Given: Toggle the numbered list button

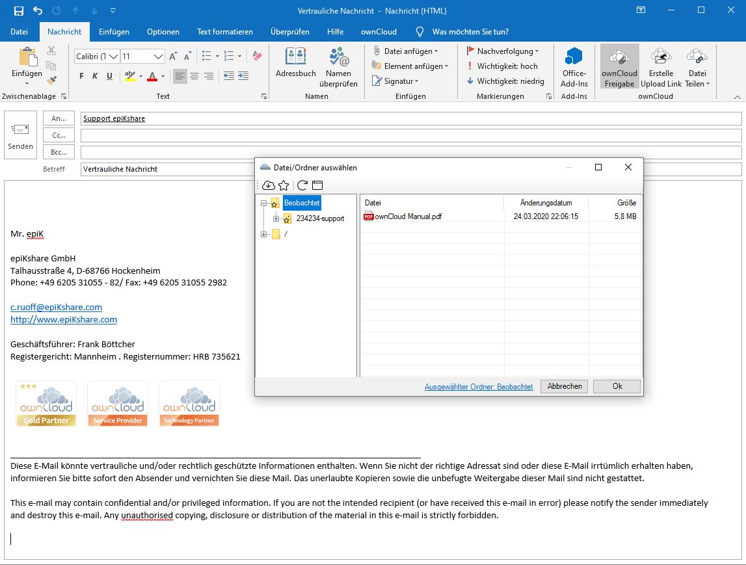Looking at the screenshot, I should click(x=229, y=56).
